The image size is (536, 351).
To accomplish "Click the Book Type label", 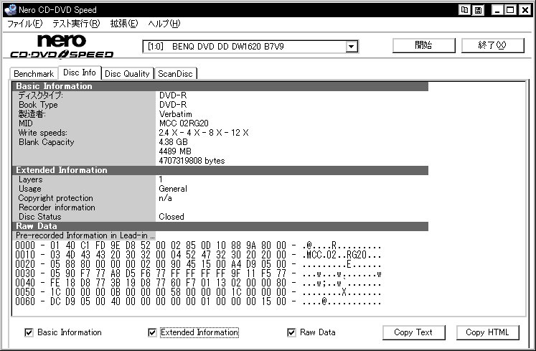I will 38,105.
